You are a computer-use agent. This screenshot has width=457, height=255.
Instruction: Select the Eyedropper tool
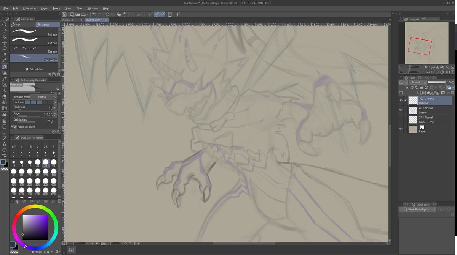pyautogui.click(x=5, y=60)
